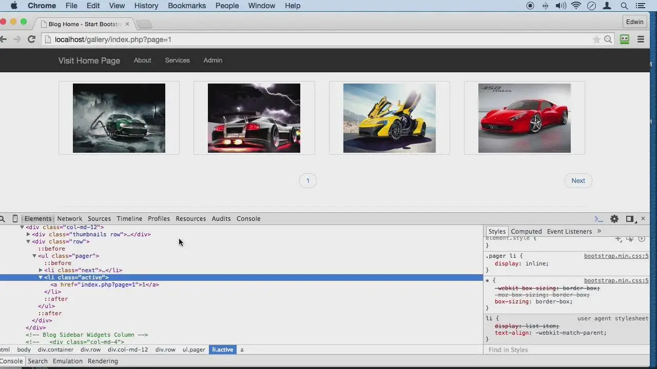Toggle element state icon in Styles pane
This screenshot has height=369, width=657.
click(x=630, y=239)
